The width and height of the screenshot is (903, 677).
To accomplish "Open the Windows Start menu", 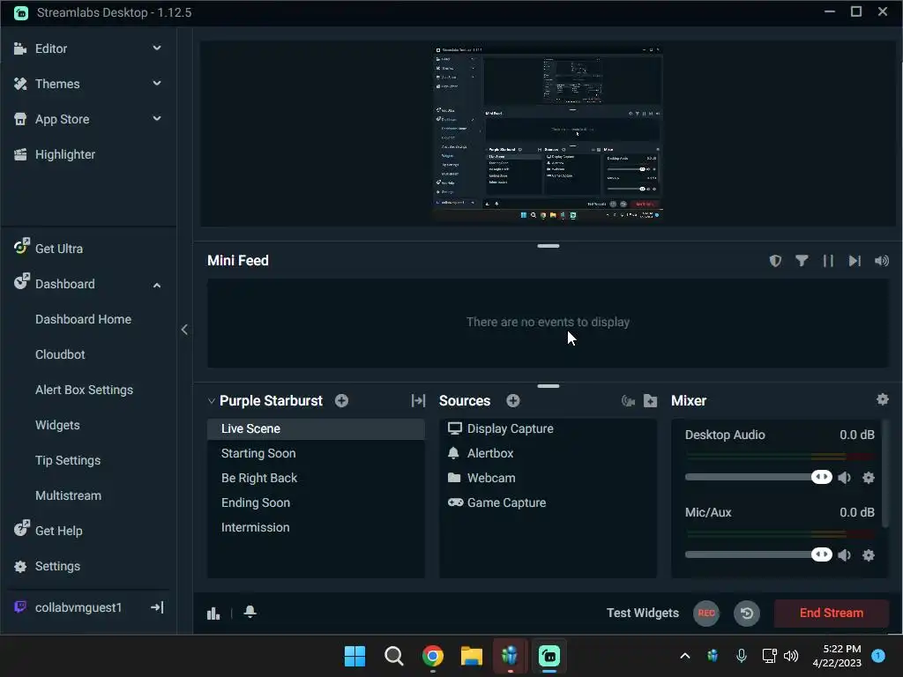I will pyautogui.click(x=354, y=656).
